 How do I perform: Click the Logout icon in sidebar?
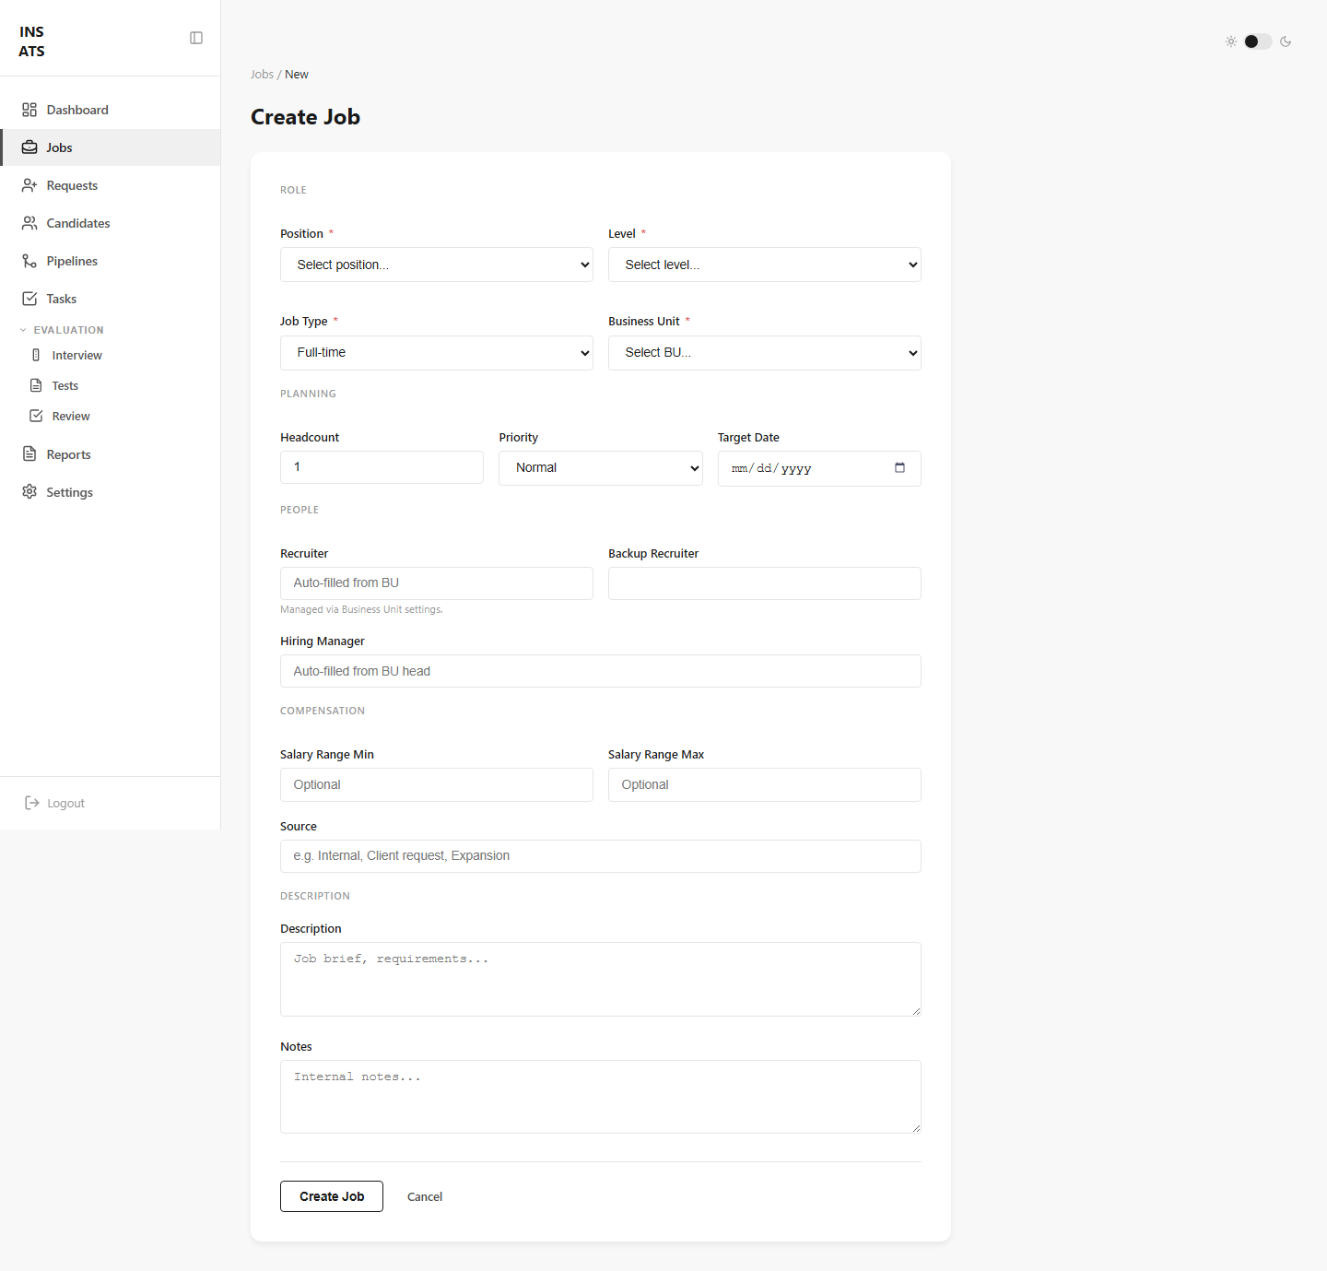click(x=32, y=803)
